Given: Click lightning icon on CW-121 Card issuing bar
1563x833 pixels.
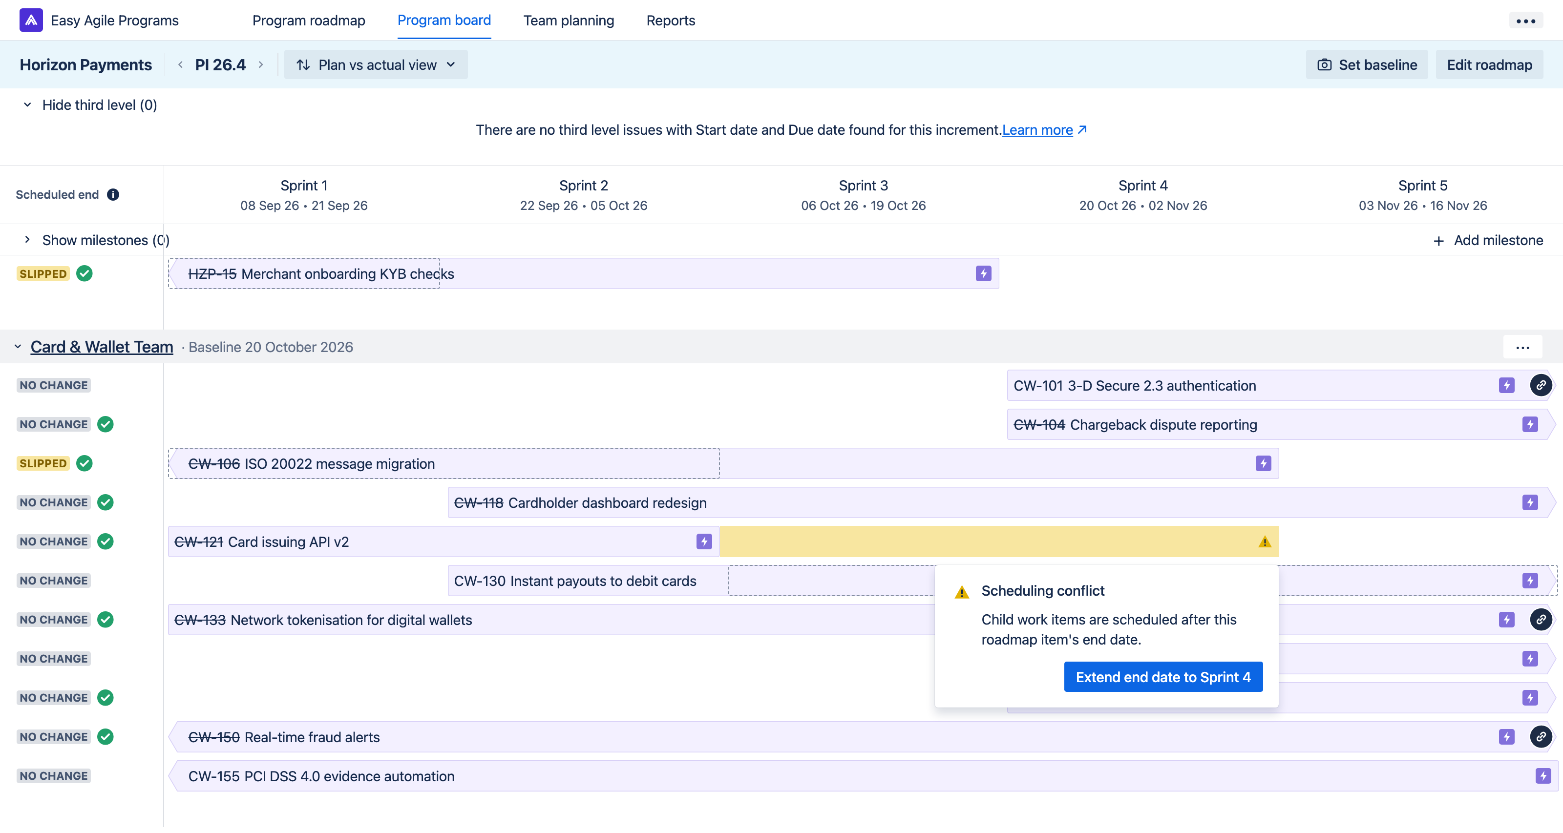Looking at the screenshot, I should click(704, 542).
